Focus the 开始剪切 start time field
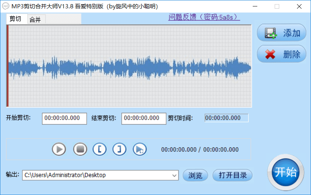 point(64,118)
